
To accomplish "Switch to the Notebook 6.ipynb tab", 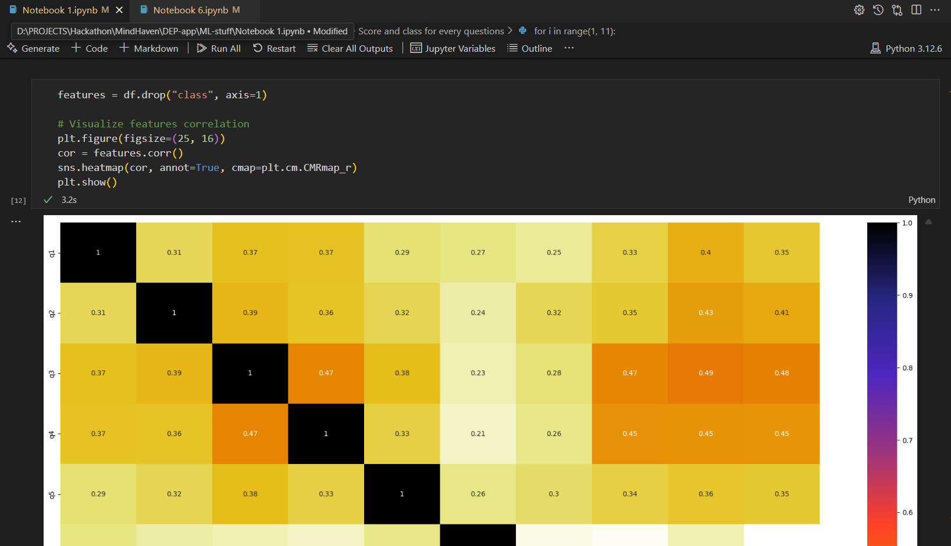I will [194, 10].
